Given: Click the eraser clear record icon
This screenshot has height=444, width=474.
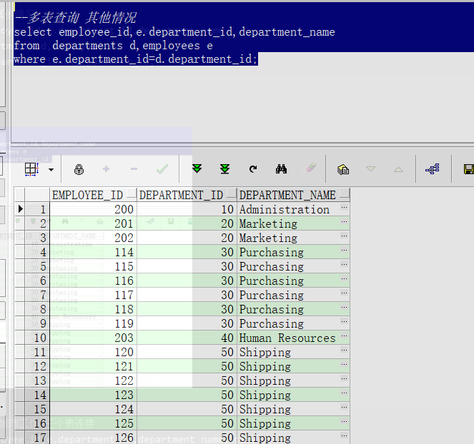Looking at the screenshot, I should click(x=312, y=167).
